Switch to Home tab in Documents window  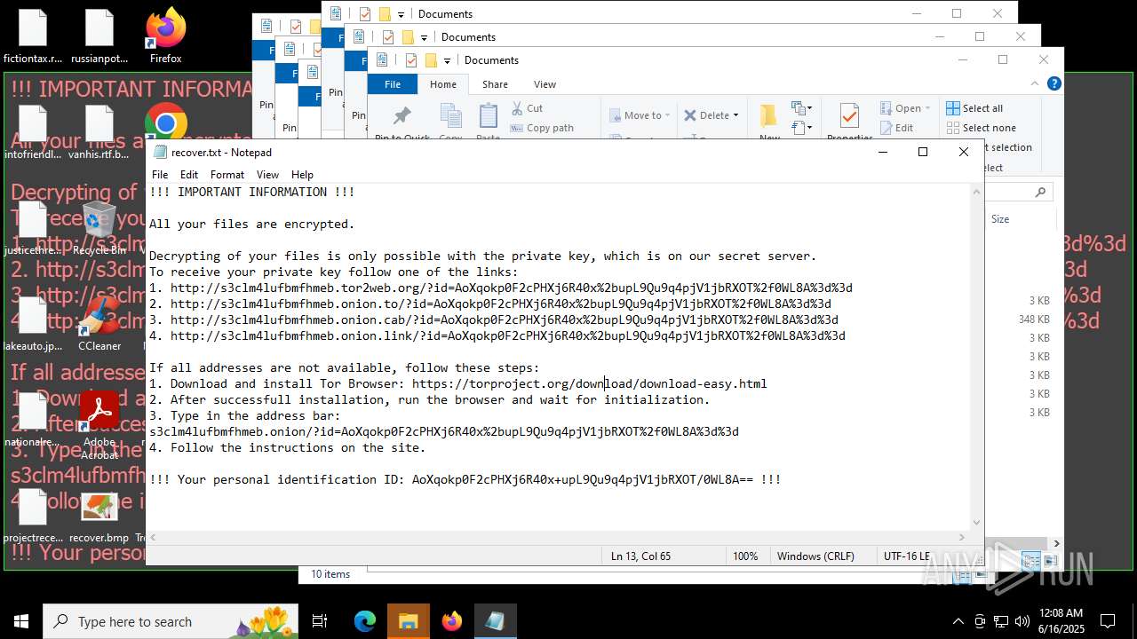443,84
